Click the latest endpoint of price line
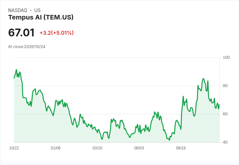The width and height of the screenshot is (239, 165). coord(219,105)
